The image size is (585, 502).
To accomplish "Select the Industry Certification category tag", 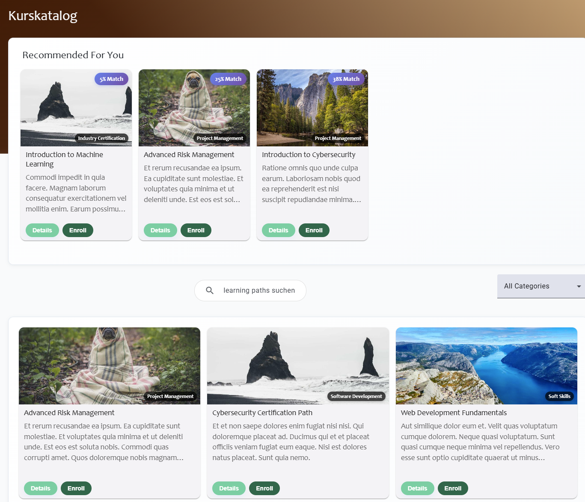I will pos(101,138).
